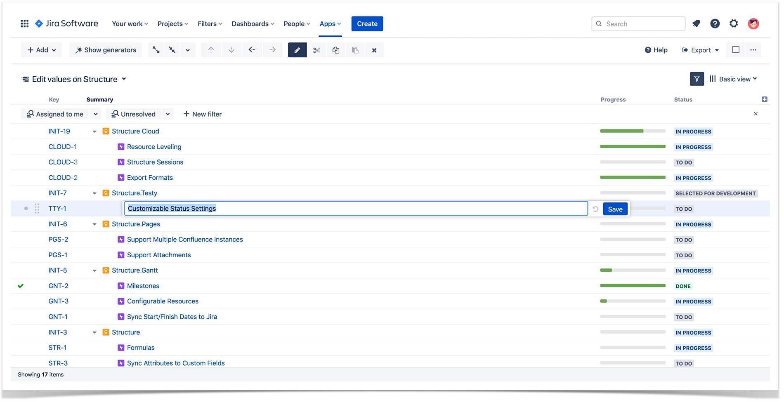
Task: Open Jira settings gear
Action: [x=734, y=24]
